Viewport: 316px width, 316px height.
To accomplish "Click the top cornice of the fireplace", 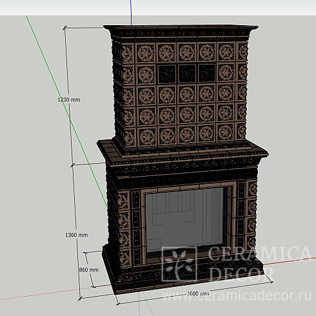I will click(181, 32).
